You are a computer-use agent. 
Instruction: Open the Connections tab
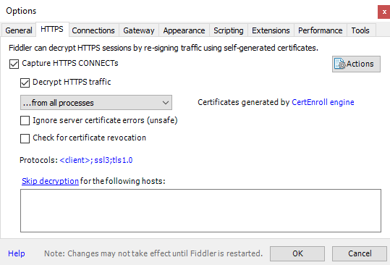(x=93, y=30)
